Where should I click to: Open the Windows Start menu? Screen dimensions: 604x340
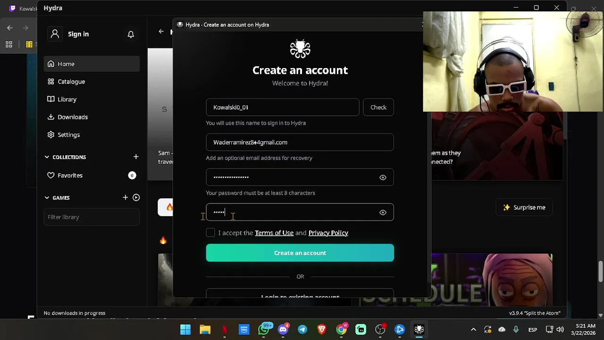coord(185,330)
